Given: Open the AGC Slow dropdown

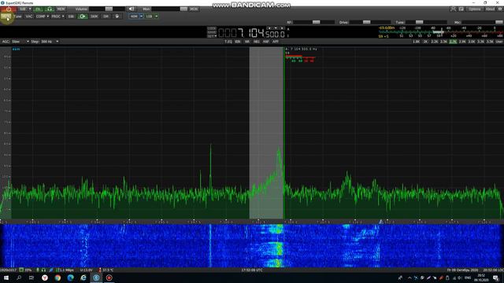Looking at the screenshot, I should point(20,42).
